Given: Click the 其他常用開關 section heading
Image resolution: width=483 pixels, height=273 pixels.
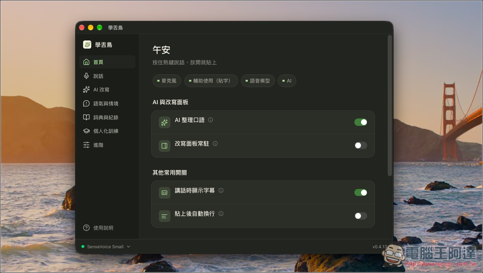Looking at the screenshot, I should (170, 172).
